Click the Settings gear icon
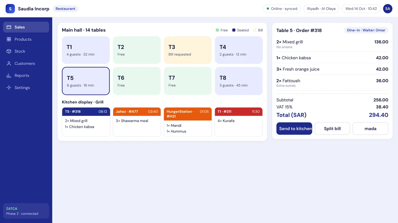The height and width of the screenshot is (223, 398). tap(9, 88)
